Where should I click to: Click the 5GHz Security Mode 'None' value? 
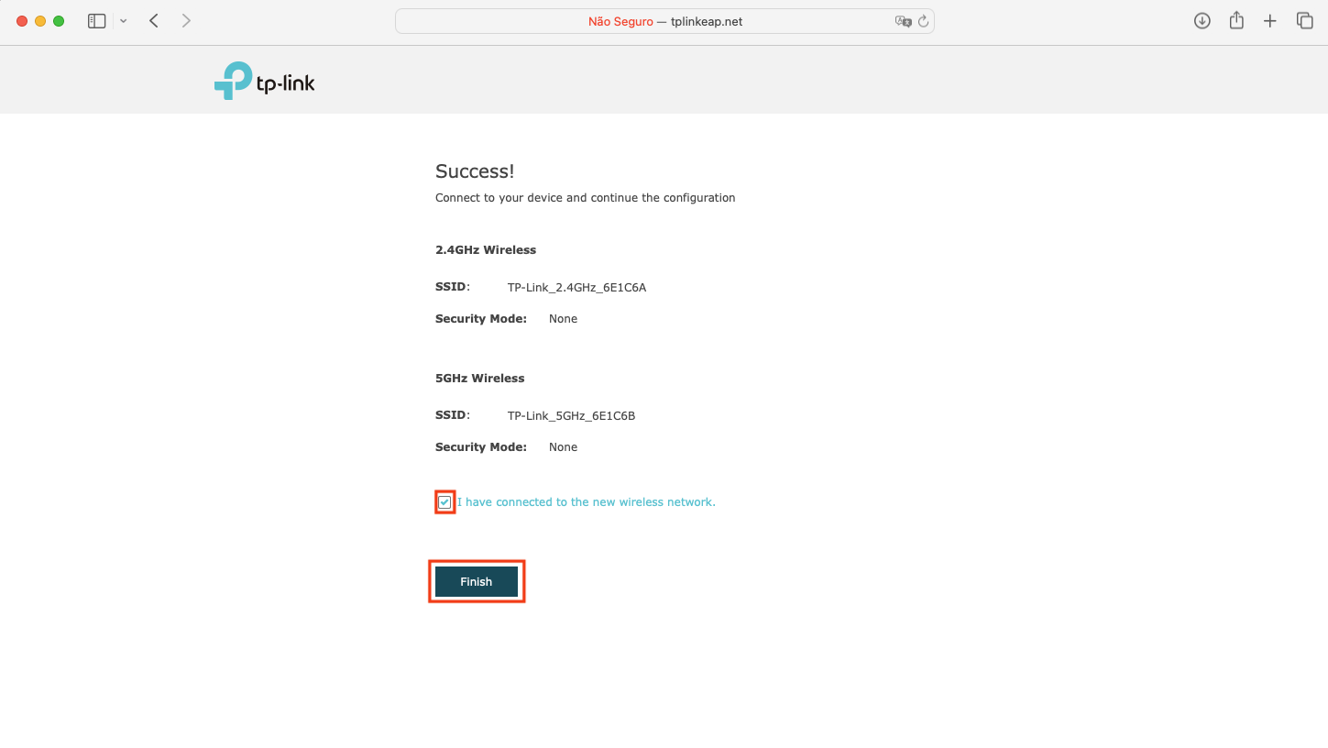coord(564,447)
